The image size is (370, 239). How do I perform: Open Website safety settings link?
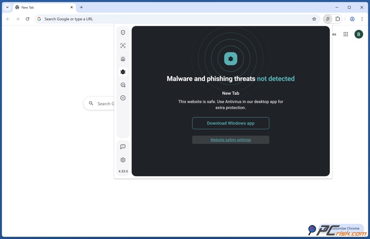(230, 140)
